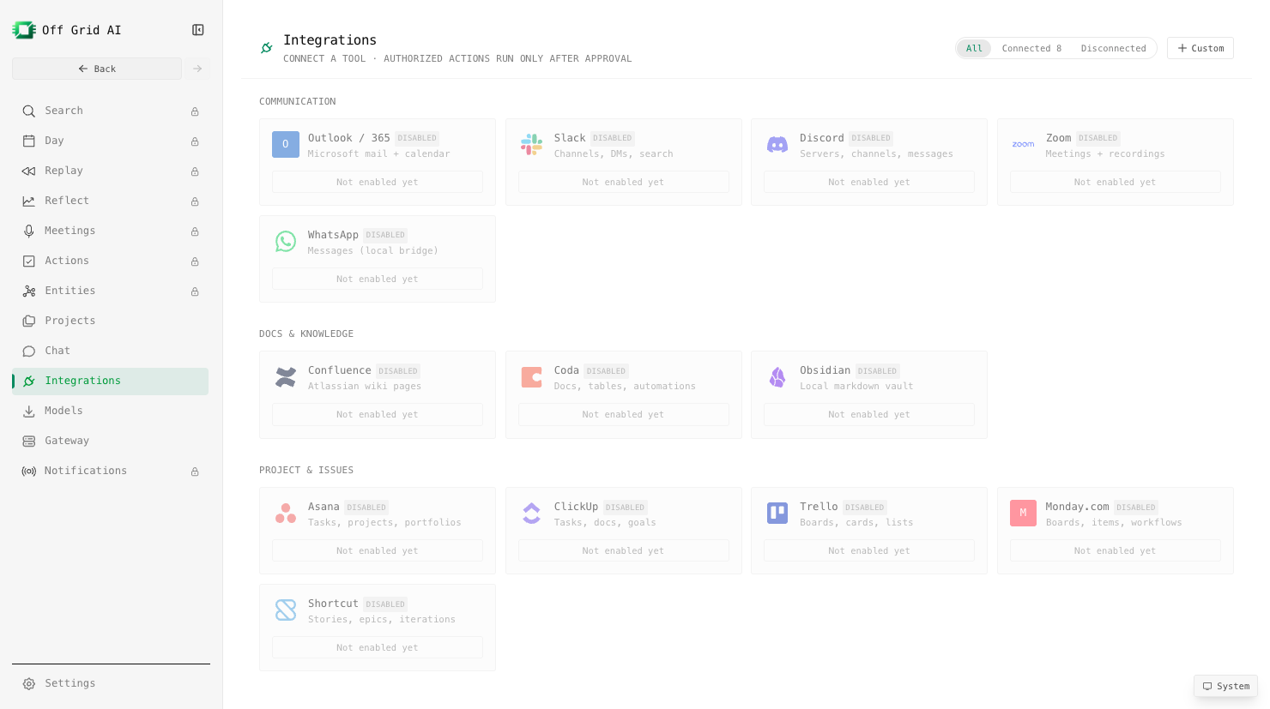1270x709 pixels.
Task: Open the Models section
Action: (x=111, y=412)
